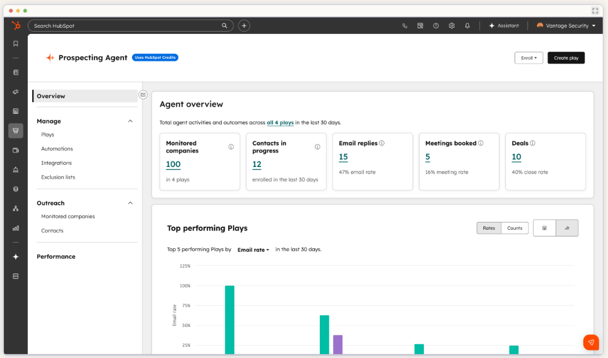This screenshot has width=608, height=358.
Task: Click the Create play button
Action: pyautogui.click(x=566, y=58)
